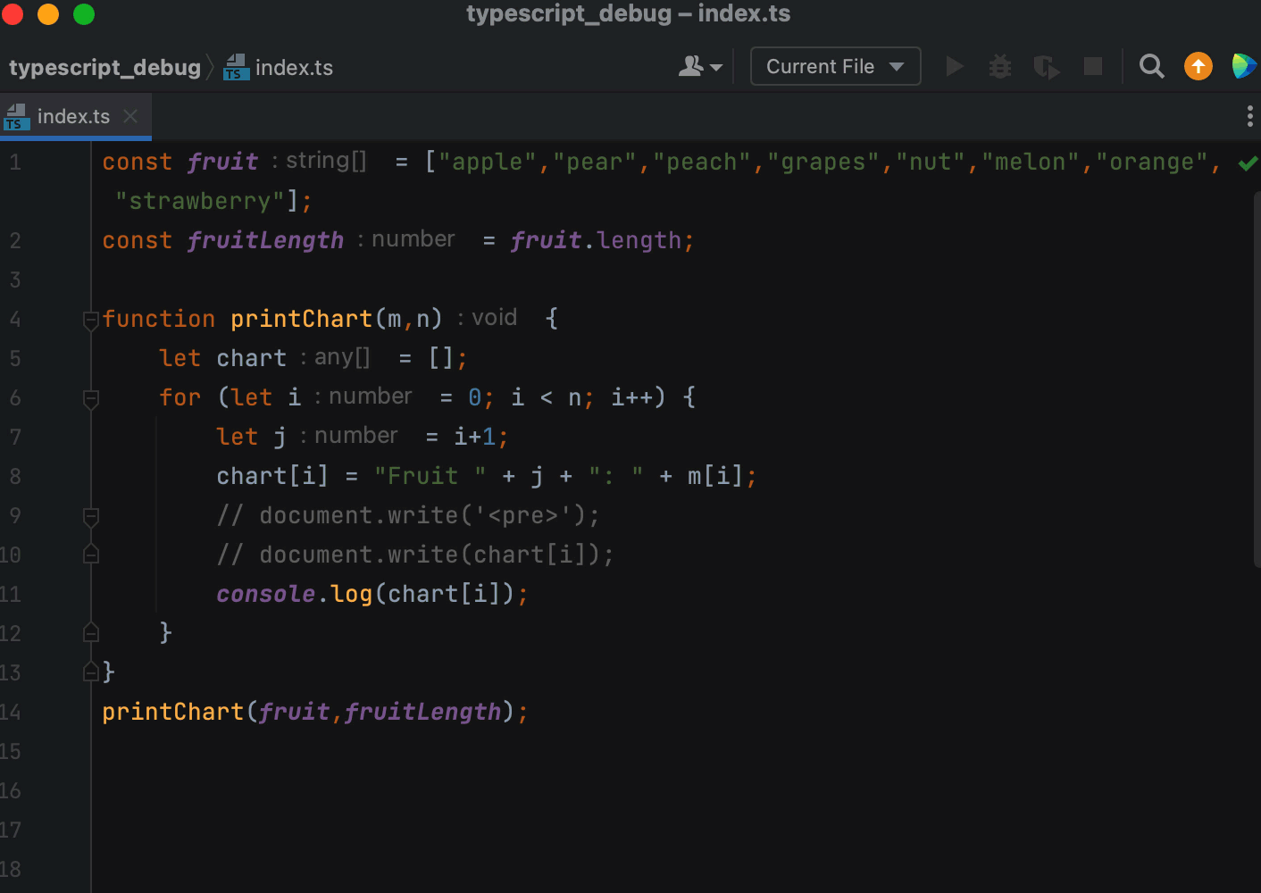
Task: Click the vertical editor scrollbar
Action: point(1257,375)
